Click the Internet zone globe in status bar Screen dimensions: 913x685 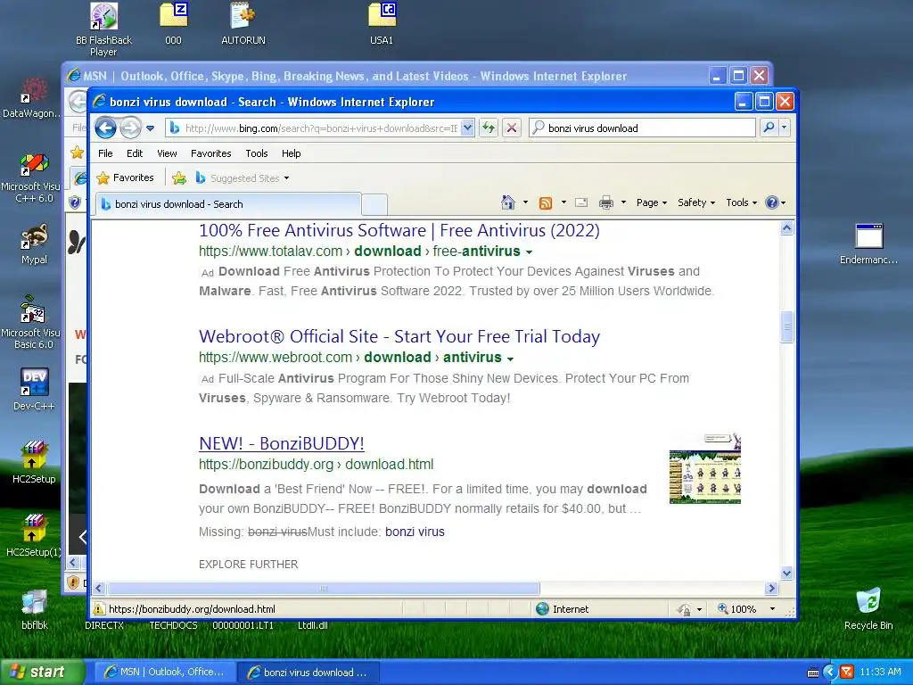pos(542,609)
